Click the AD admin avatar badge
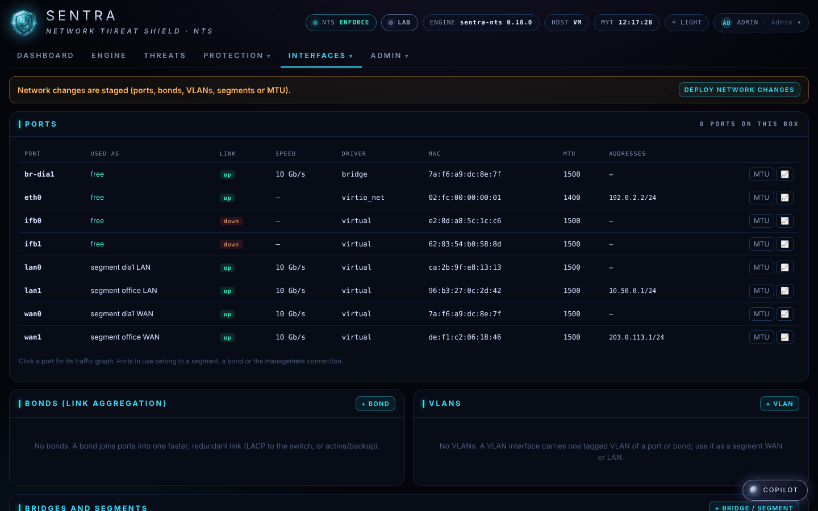The image size is (818, 511). 727,23
